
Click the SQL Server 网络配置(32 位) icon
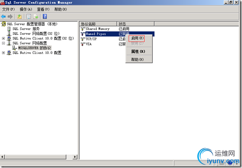click(x=9, y=34)
